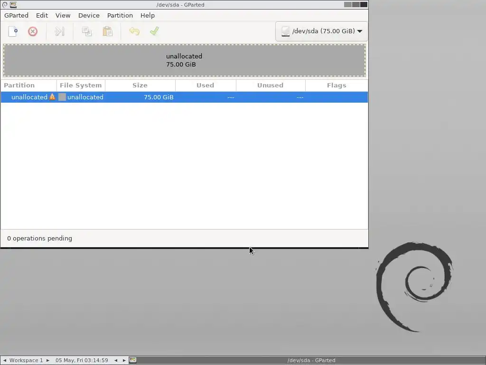The width and height of the screenshot is (486, 365).
Task: Go to next workspace arrow right of Workspace 1
Action: pyautogui.click(x=48, y=360)
